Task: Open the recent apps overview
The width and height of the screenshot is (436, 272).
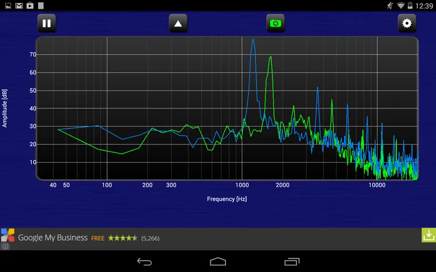Action: 292,261
